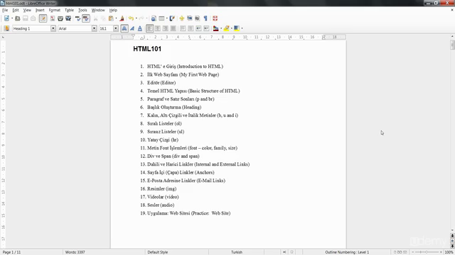Open Data Sources icon
455x255 pixels.
tap(198, 18)
